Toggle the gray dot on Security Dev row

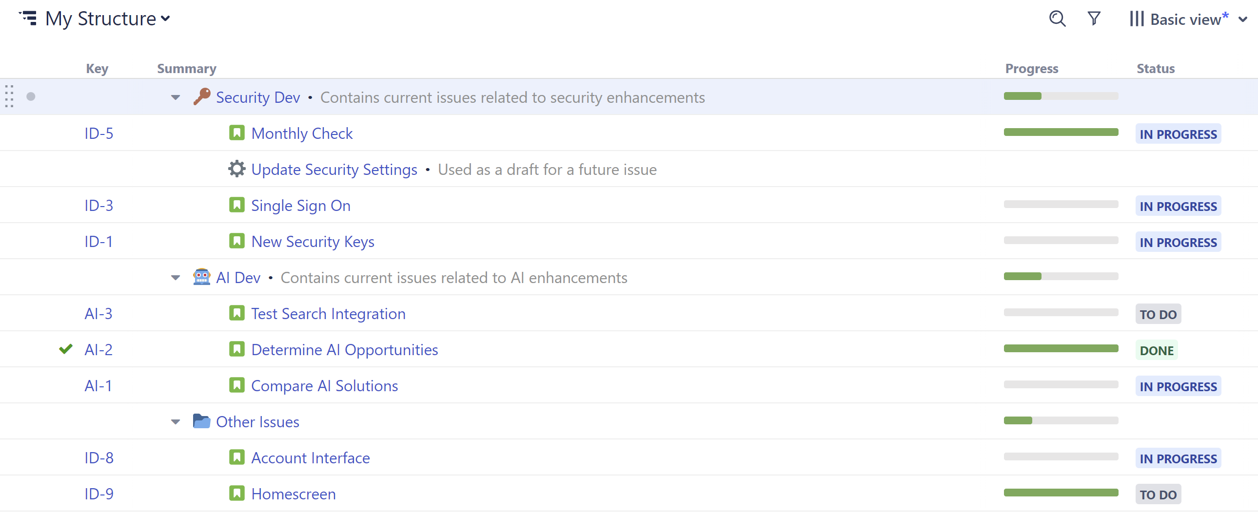click(x=31, y=96)
